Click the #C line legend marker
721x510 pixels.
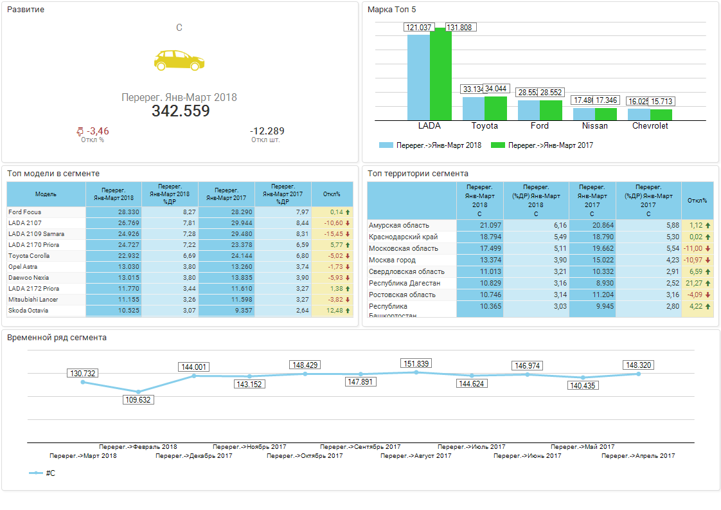click(36, 473)
